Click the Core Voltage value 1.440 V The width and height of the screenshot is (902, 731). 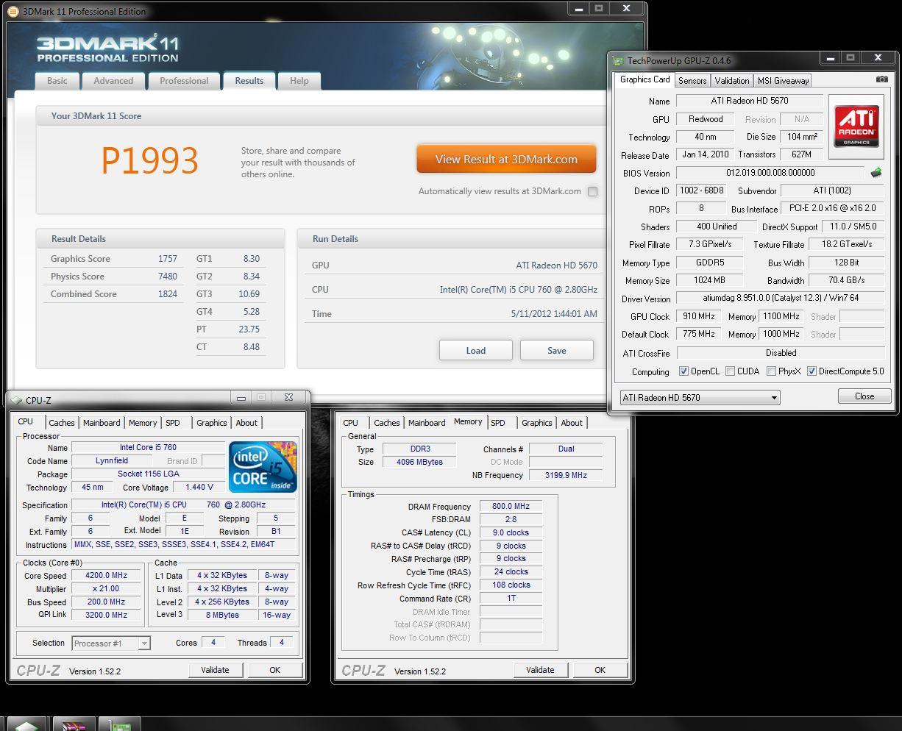click(199, 487)
